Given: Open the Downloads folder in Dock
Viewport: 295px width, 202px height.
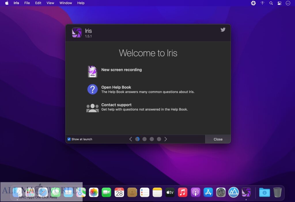Looking at the screenshot, I should click(264, 193).
